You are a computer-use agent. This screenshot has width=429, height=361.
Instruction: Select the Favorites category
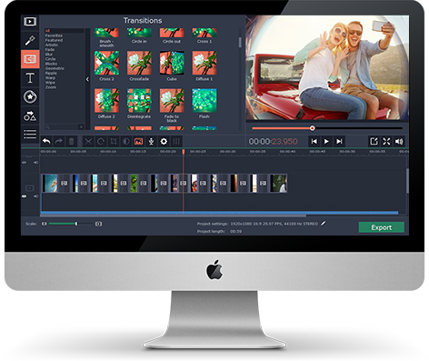coord(54,35)
